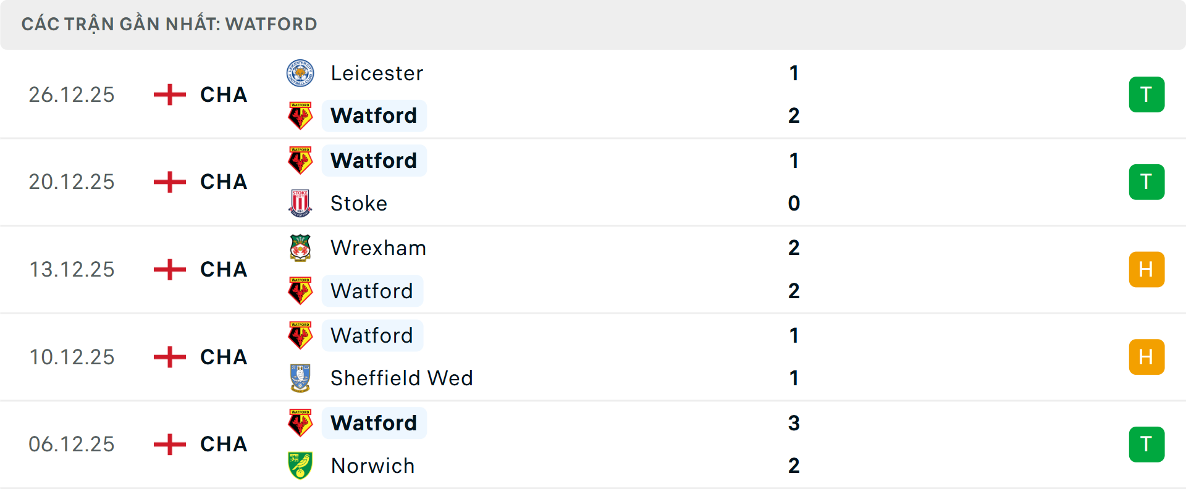Open the Wrexham crest icon
This screenshot has height=489, width=1186.
tap(300, 248)
